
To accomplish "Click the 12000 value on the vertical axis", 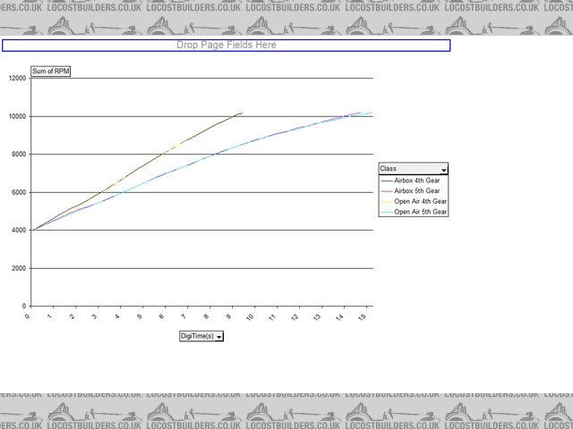I will click(x=18, y=79).
